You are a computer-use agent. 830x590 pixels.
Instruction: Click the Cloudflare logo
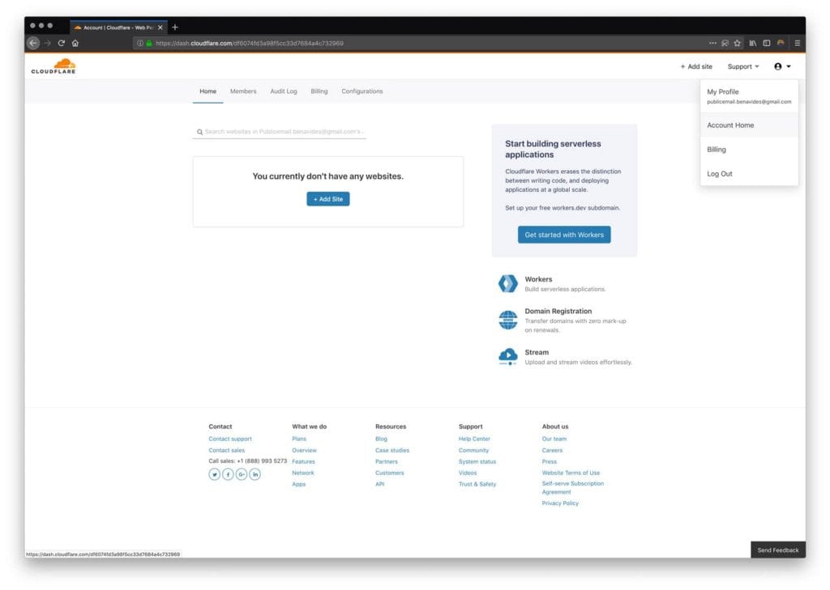pos(53,66)
